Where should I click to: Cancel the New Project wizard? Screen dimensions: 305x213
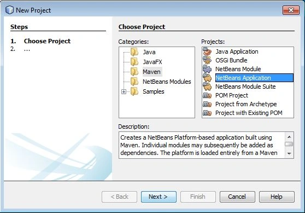[x=237, y=197]
